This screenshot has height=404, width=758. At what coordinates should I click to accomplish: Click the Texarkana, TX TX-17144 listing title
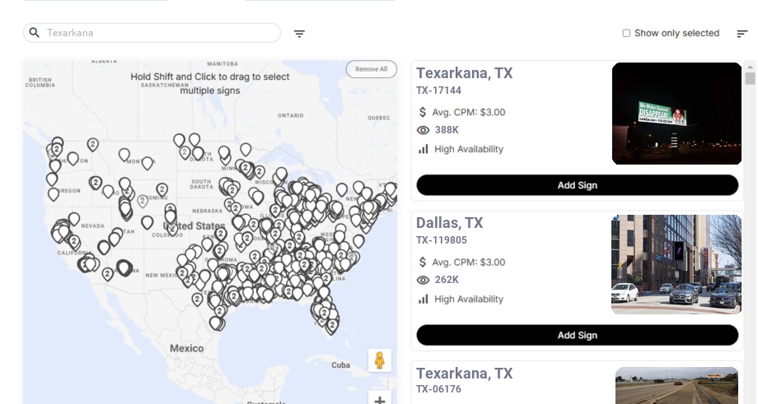coord(464,73)
